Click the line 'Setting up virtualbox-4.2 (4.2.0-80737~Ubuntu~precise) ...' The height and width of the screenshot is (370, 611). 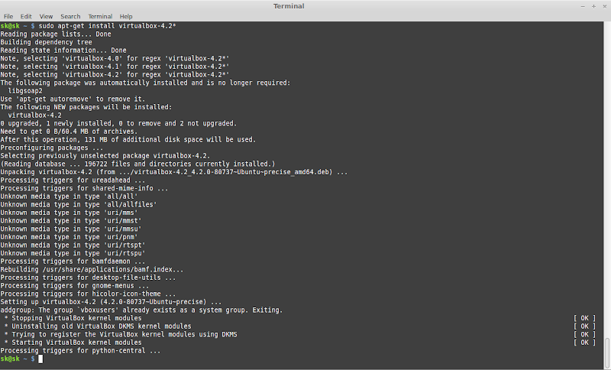[111, 302]
